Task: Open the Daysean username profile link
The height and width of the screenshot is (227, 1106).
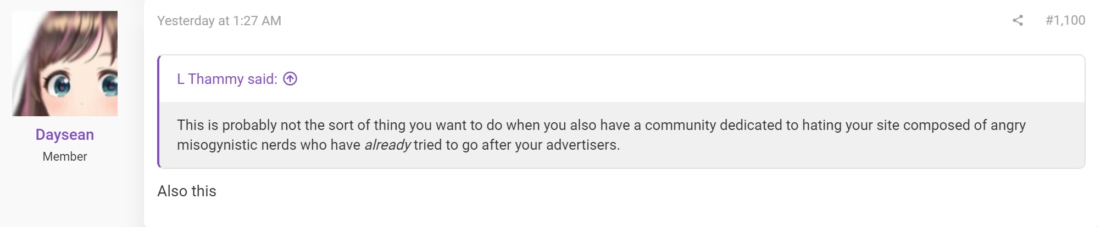Action: point(65,134)
